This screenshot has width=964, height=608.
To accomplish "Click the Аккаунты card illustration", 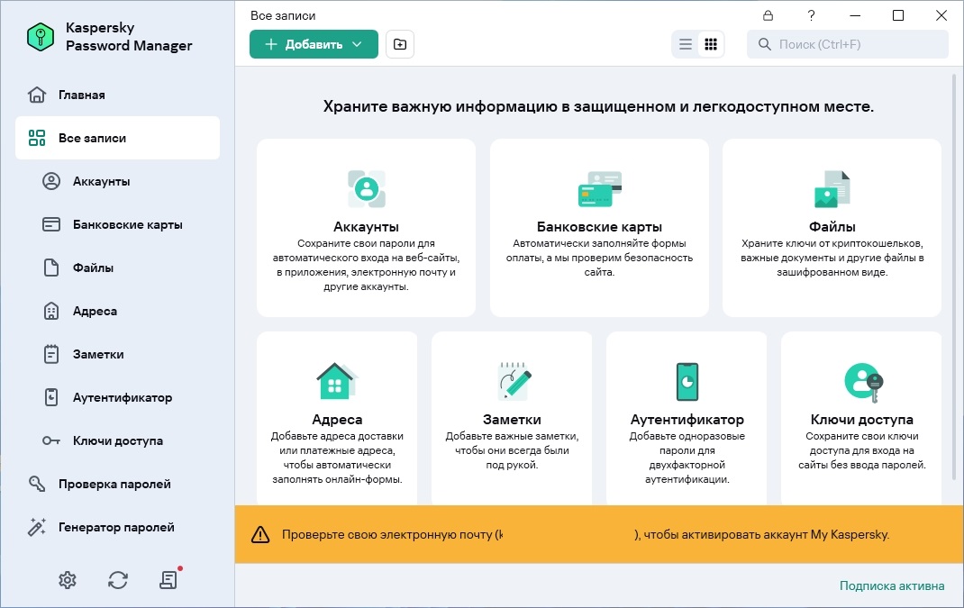I will pos(367,189).
